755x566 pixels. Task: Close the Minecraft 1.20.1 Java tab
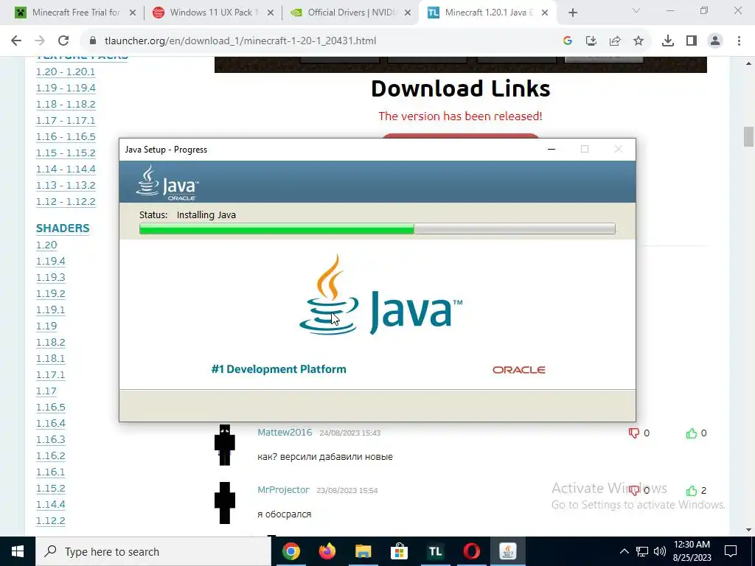click(545, 13)
